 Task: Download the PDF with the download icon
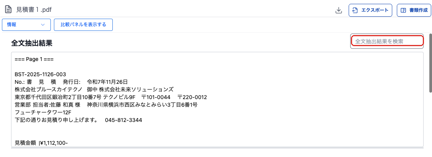(x=339, y=10)
